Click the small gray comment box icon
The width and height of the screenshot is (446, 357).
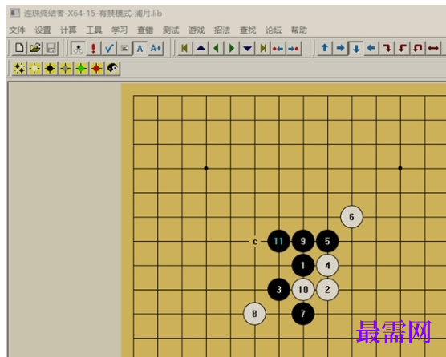click(x=124, y=48)
